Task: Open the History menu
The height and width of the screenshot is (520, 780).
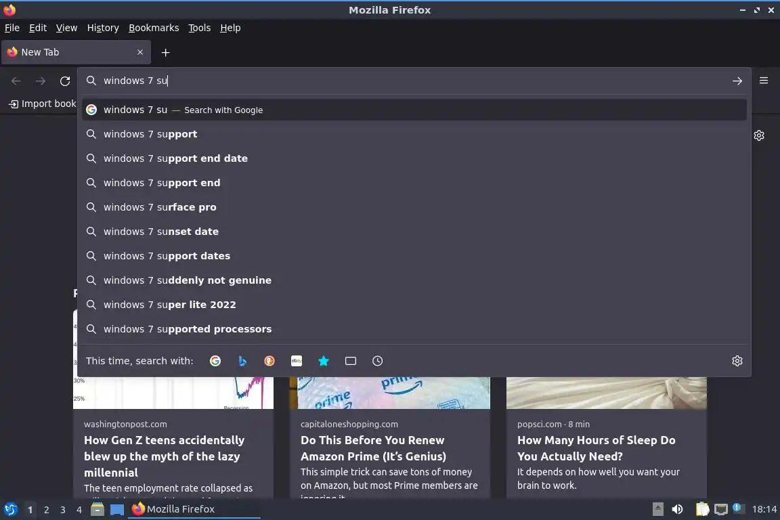Action: [103, 28]
